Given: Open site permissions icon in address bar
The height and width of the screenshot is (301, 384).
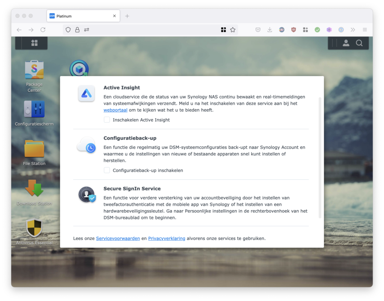Looking at the screenshot, I should [x=87, y=30].
